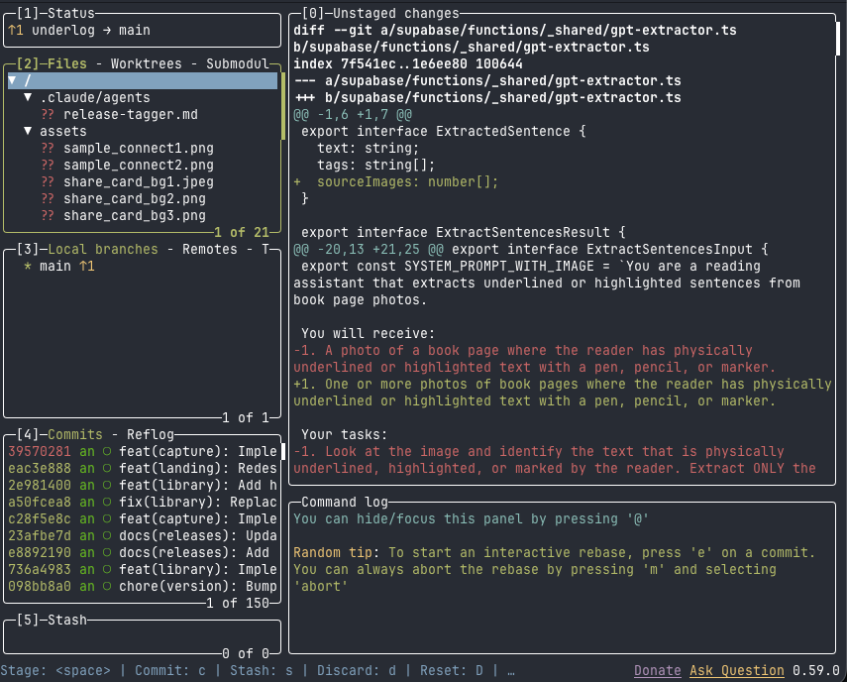
Task: Switch to the Submodules tab
Action: point(238,63)
